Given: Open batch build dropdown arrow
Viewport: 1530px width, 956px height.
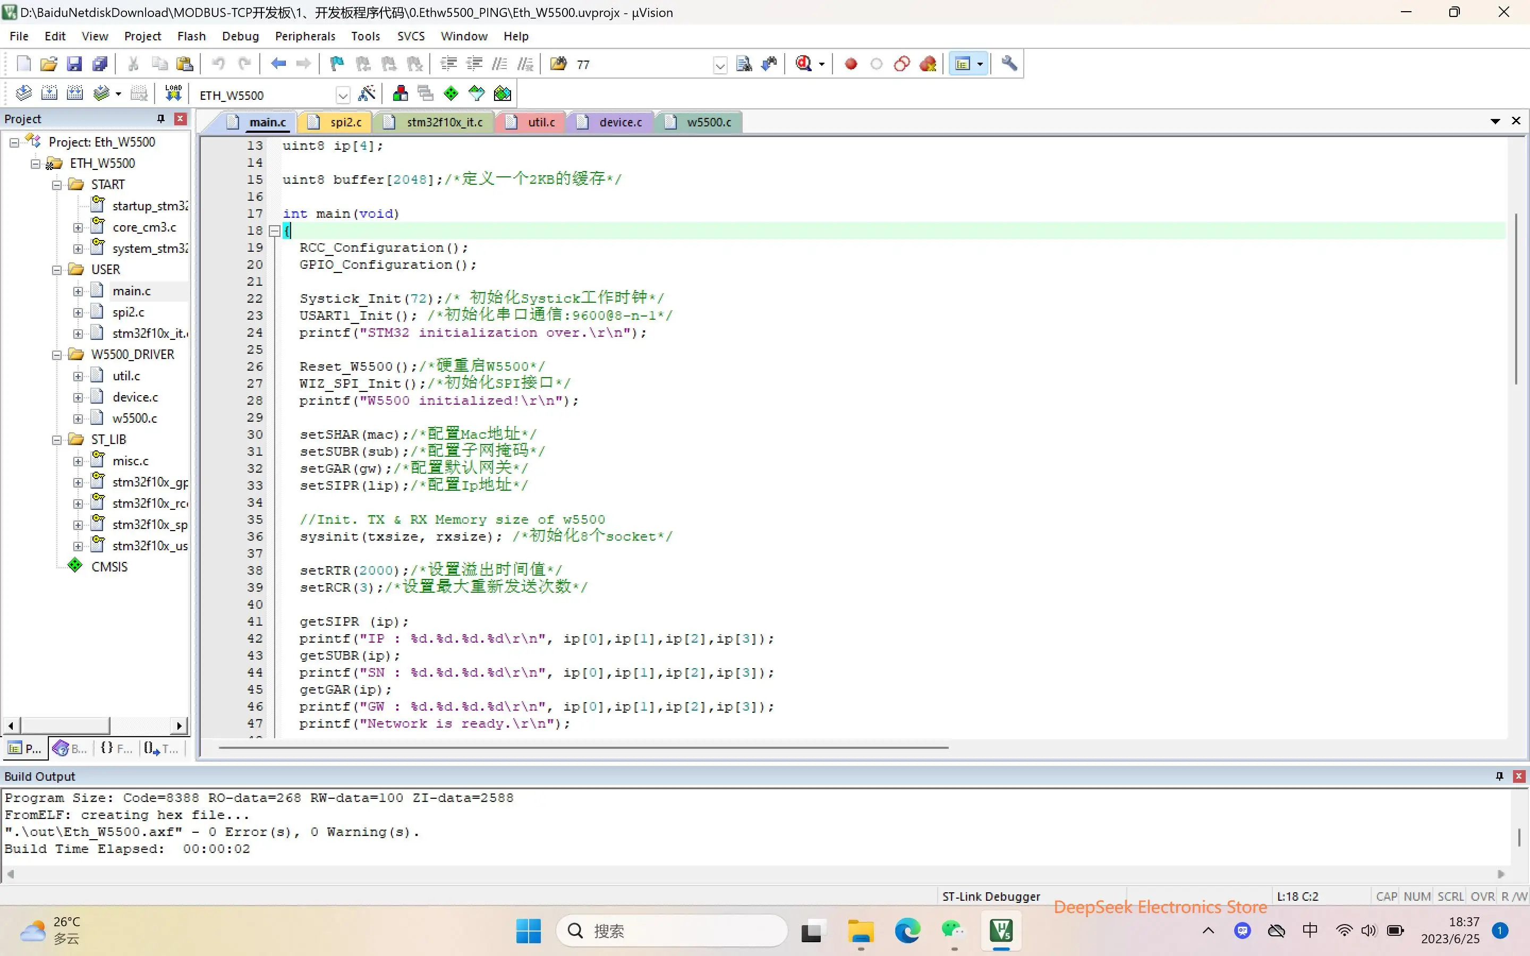Looking at the screenshot, I should click(118, 94).
